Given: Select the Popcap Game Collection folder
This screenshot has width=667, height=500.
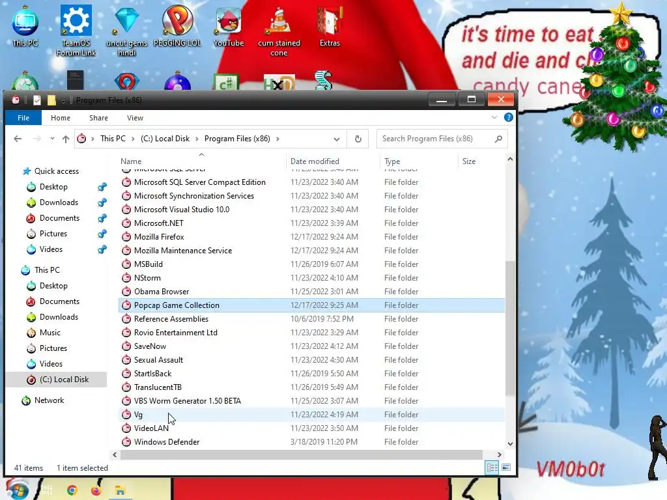Looking at the screenshot, I should 311,305.
